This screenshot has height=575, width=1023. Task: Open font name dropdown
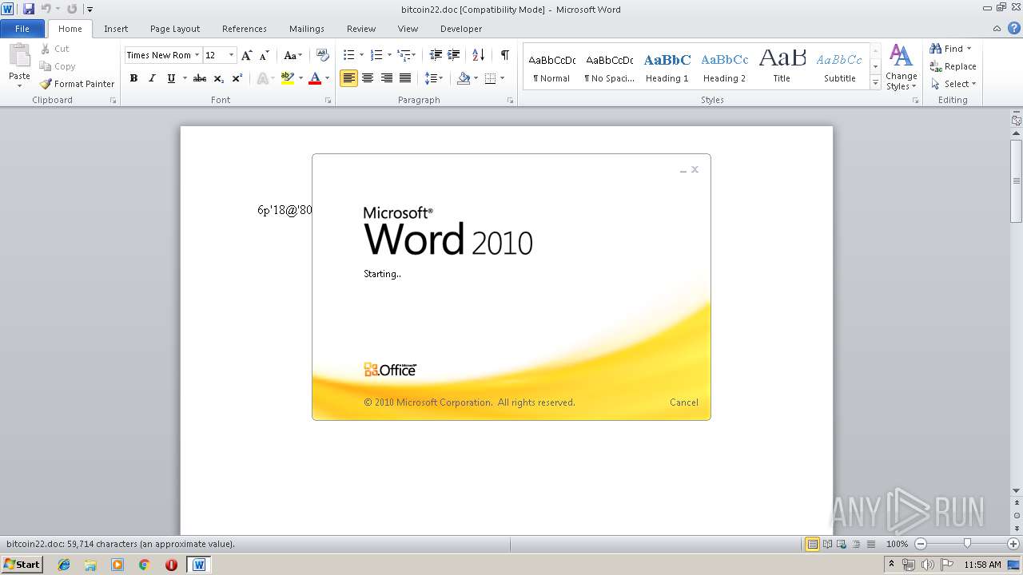(x=197, y=55)
